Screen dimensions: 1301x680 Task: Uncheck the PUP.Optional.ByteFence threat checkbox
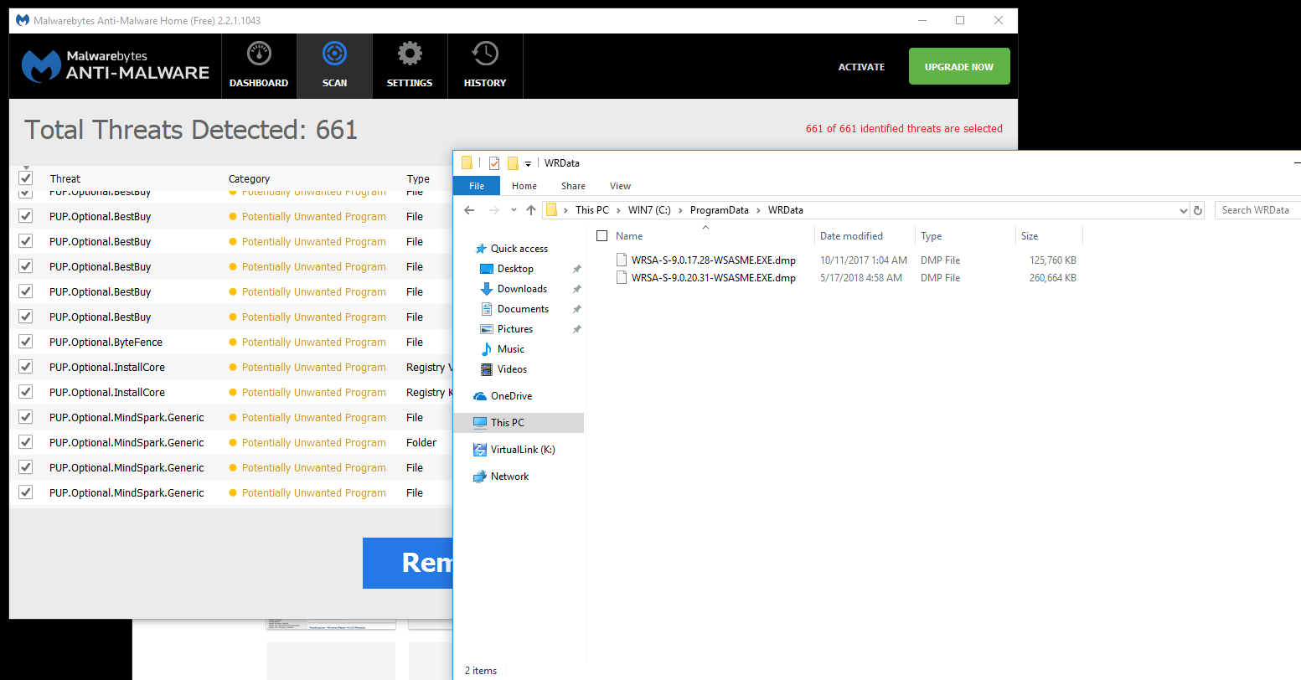pyautogui.click(x=25, y=342)
